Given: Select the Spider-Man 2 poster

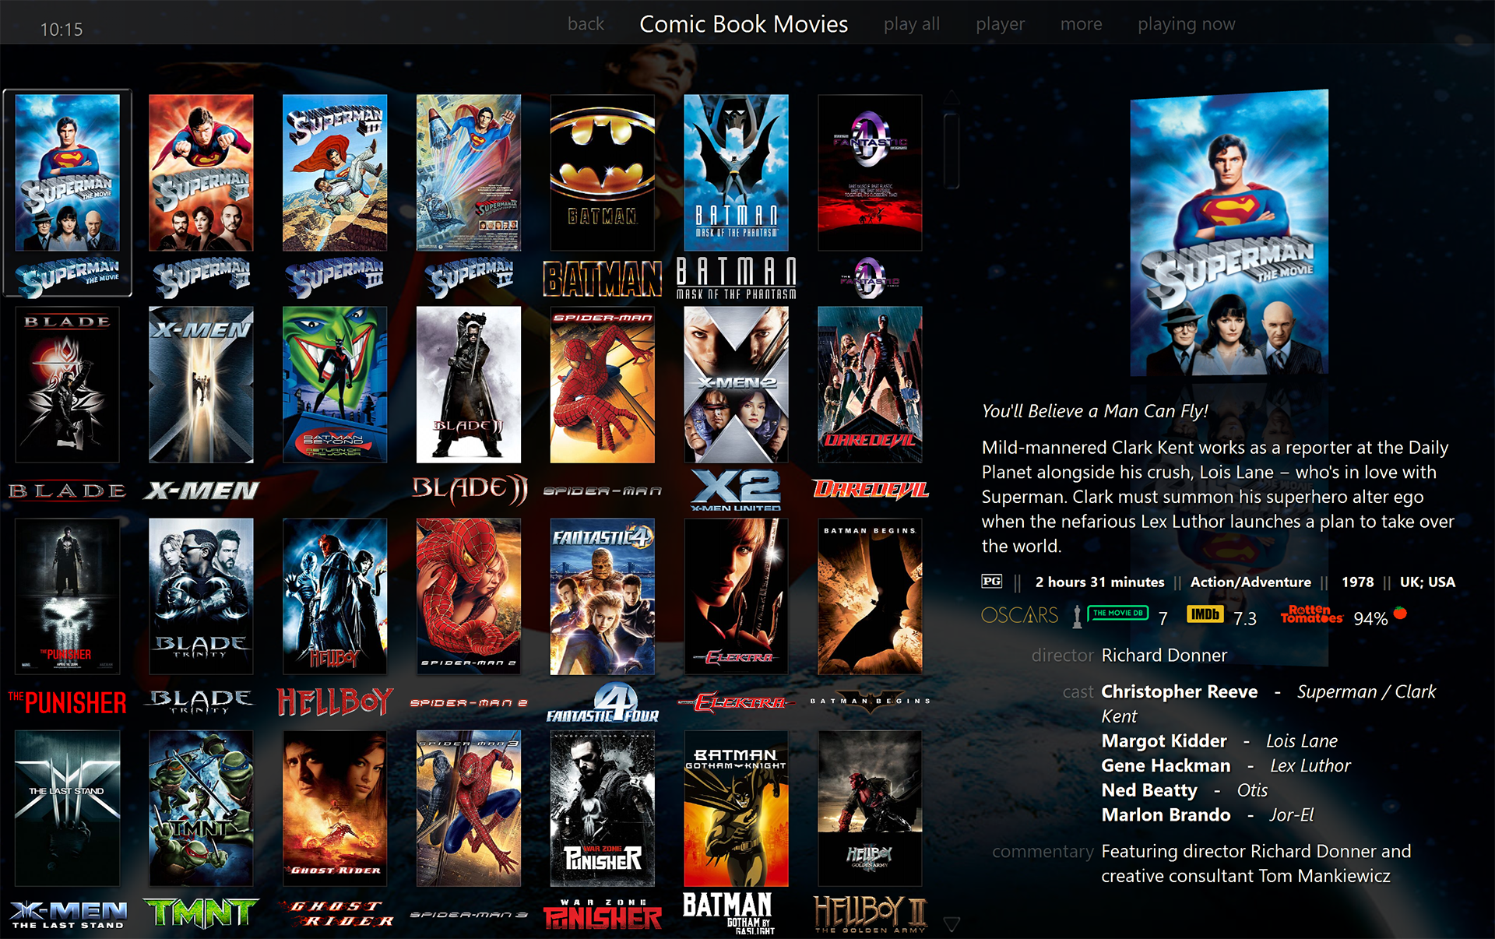Looking at the screenshot, I should 469,596.
